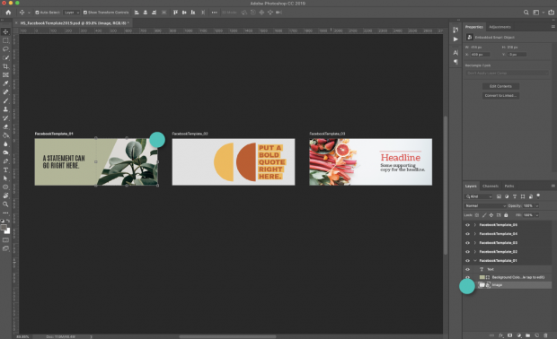
Task: Select the Blur tool
Action: tap(5, 144)
